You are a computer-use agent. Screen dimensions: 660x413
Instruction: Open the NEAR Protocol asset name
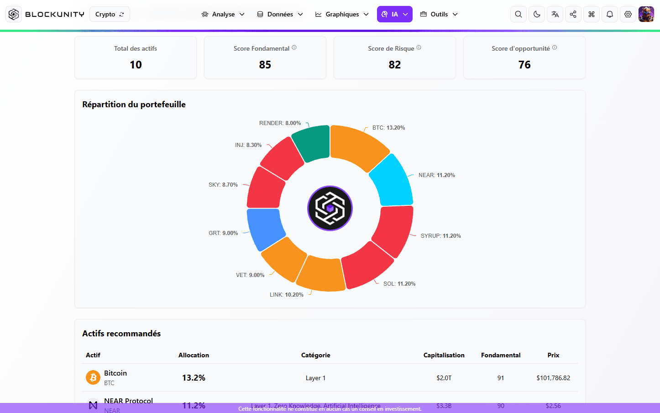[x=128, y=401]
